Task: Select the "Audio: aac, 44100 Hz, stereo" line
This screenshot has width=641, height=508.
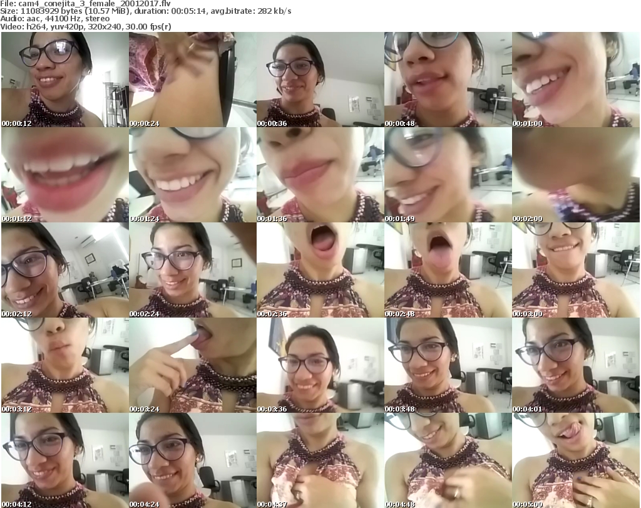Action: 55,19
